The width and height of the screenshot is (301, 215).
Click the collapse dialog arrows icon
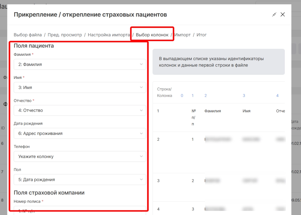274,15
